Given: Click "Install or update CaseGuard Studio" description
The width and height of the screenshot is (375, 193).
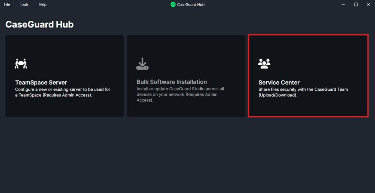Looking at the screenshot, I should (x=180, y=94).
